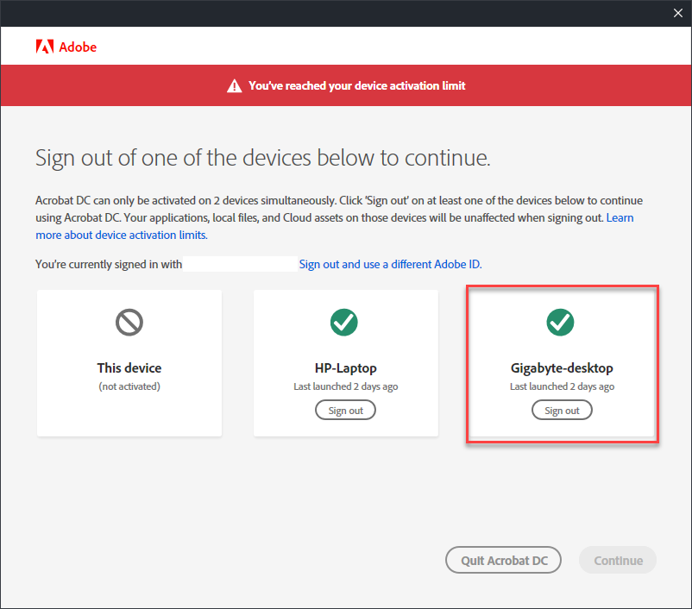Image resolution: width=692 pixels, height=609 pixels.
Task: Close the activation limit dialog
Action: pyautogui.click(x=677, y=13)
